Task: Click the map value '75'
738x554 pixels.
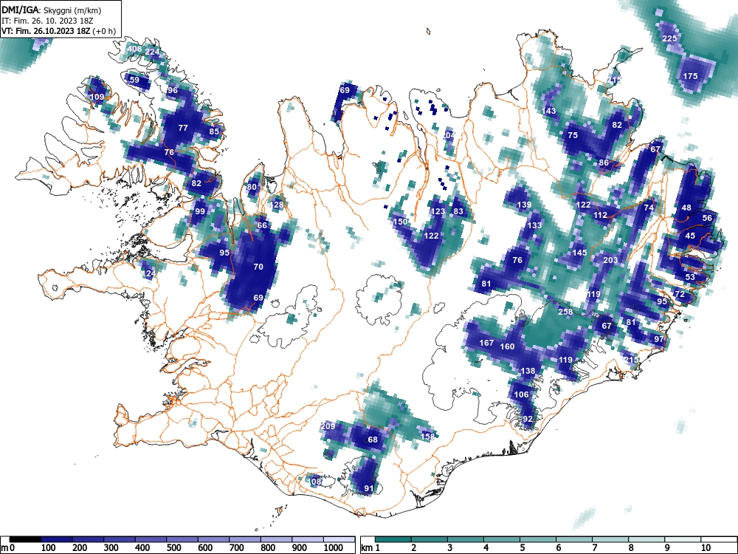Action: tap(573, 135)
